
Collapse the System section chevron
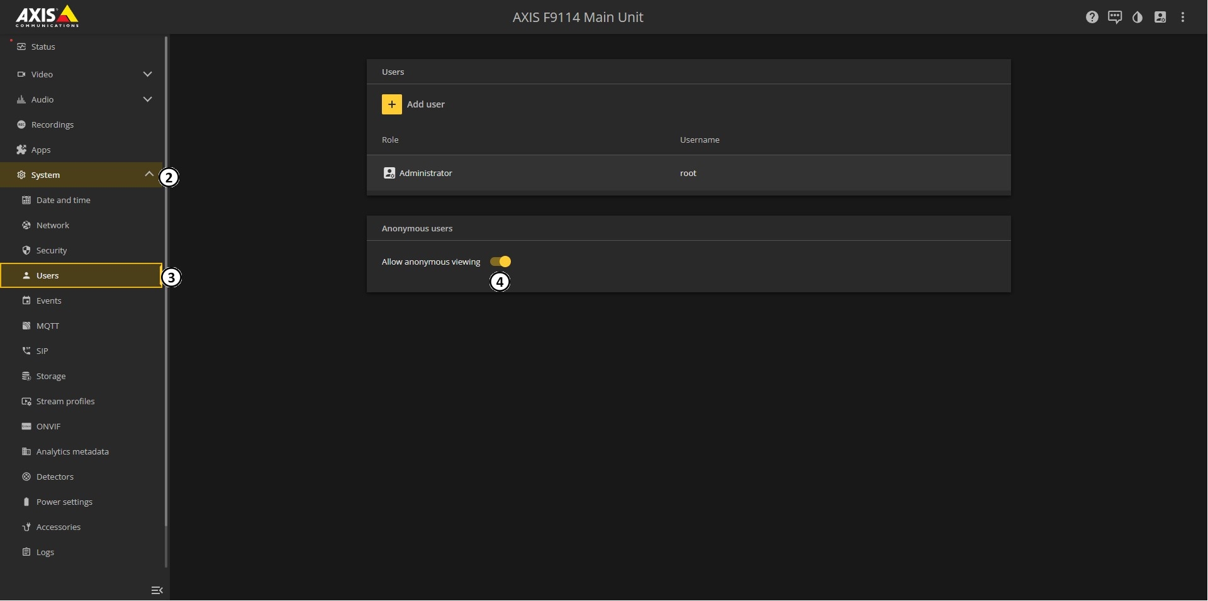pyautogui.click(x=148, y=174)
